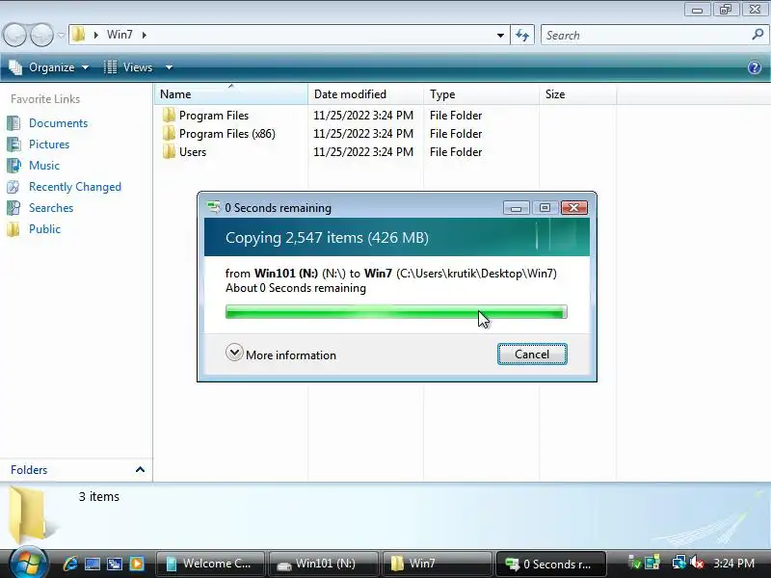Click the Refresh button beside address bar

tap(522, 35)
